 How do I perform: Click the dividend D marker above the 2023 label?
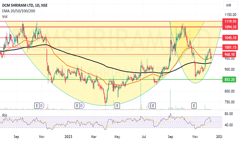point(82,105)
